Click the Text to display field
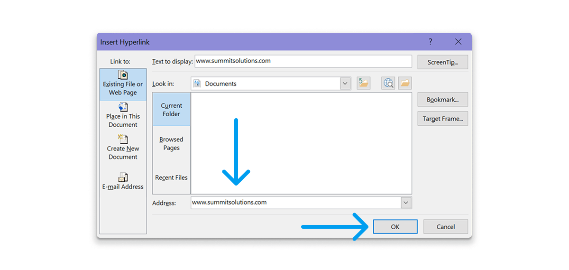Image resolution: width=569 pixels, height=270 pixels. pos(303,61)
